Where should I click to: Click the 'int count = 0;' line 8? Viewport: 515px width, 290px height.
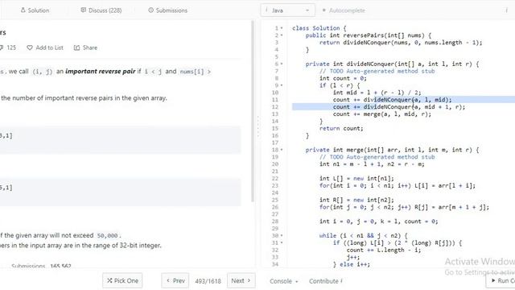(x=343, y=78)
